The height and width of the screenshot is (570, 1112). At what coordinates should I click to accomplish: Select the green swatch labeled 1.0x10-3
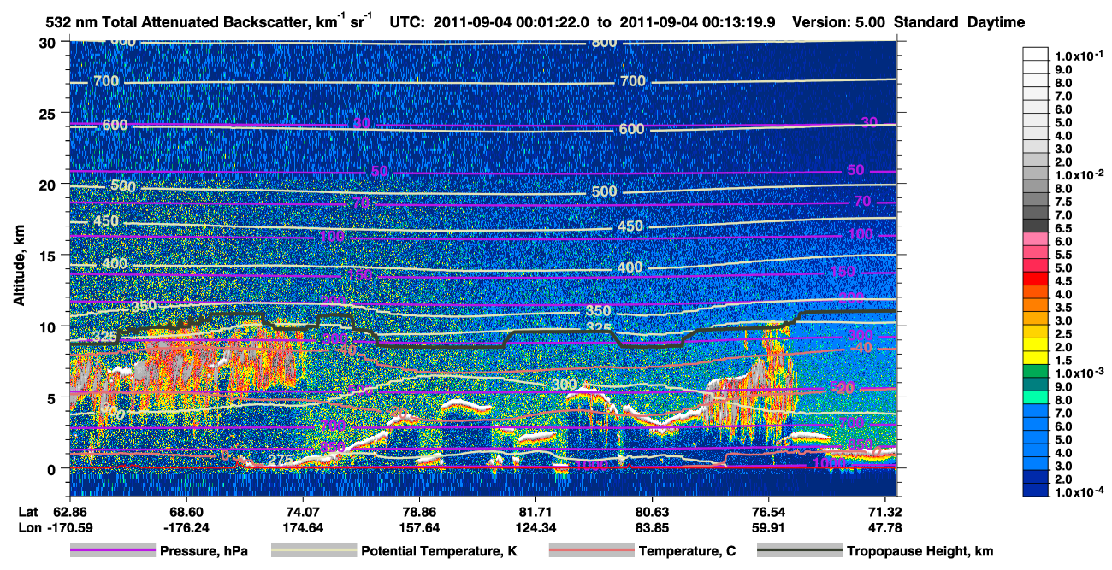1036,372
